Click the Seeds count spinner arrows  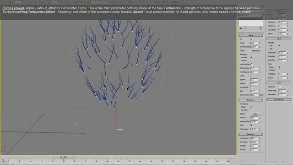pyautogui.click(x=259, y=43)
